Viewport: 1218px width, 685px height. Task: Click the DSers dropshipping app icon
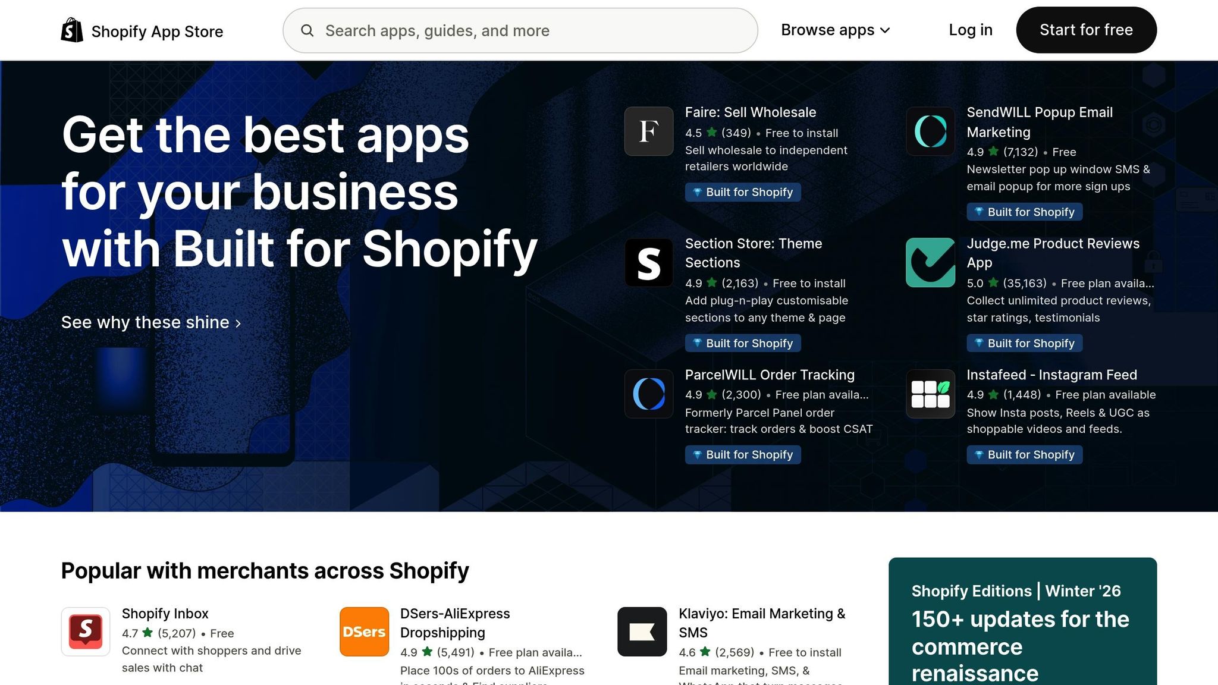point(363,631)
